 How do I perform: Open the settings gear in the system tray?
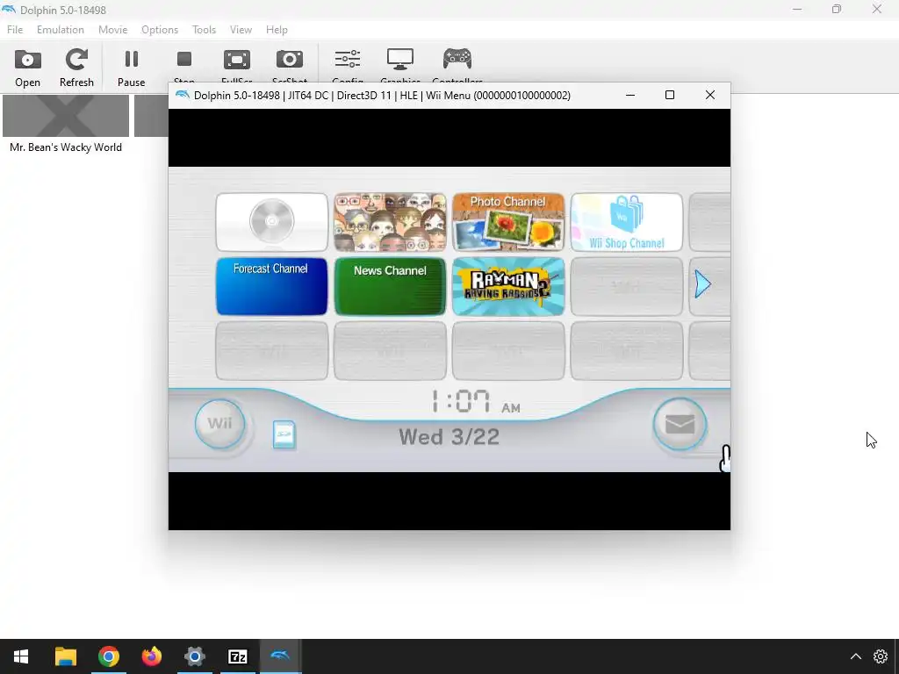[881, 656]
